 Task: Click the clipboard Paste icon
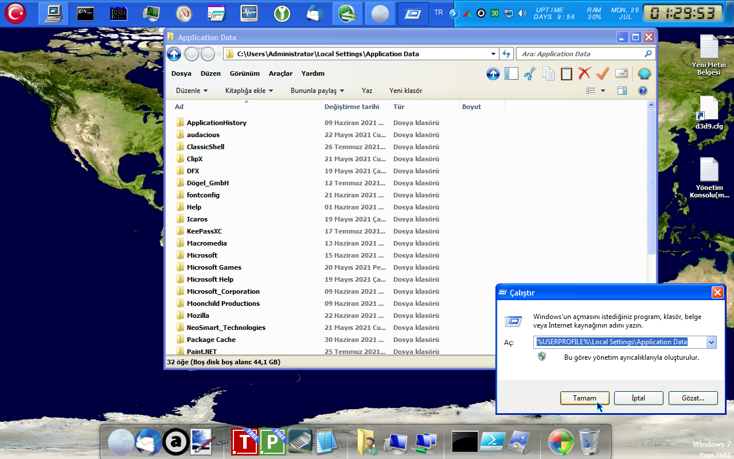tap(567, 73)
